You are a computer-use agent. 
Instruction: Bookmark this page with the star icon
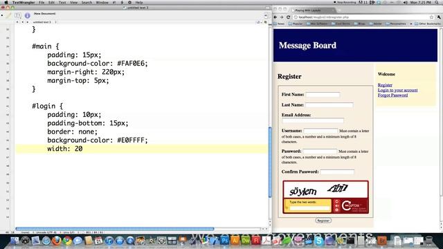[x=431, y=17]
